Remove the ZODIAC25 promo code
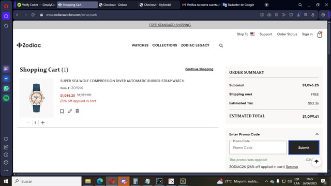Viewport: 331px width, 186px height. click(x=292, y=167)
